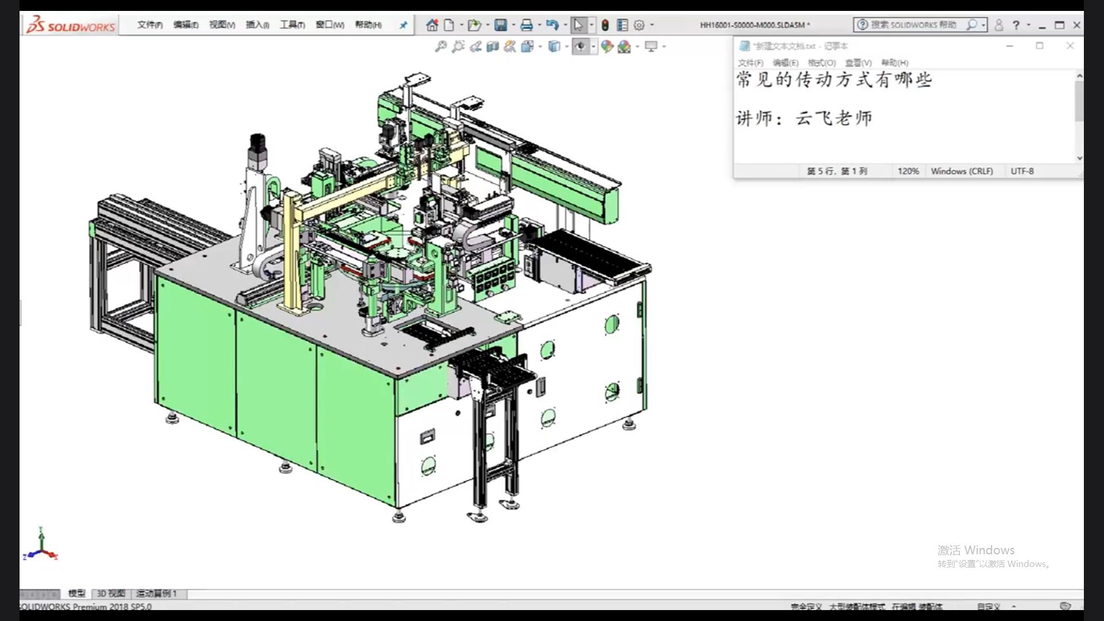Open Options with the gear icon
1104x621 pixels.
639,25
